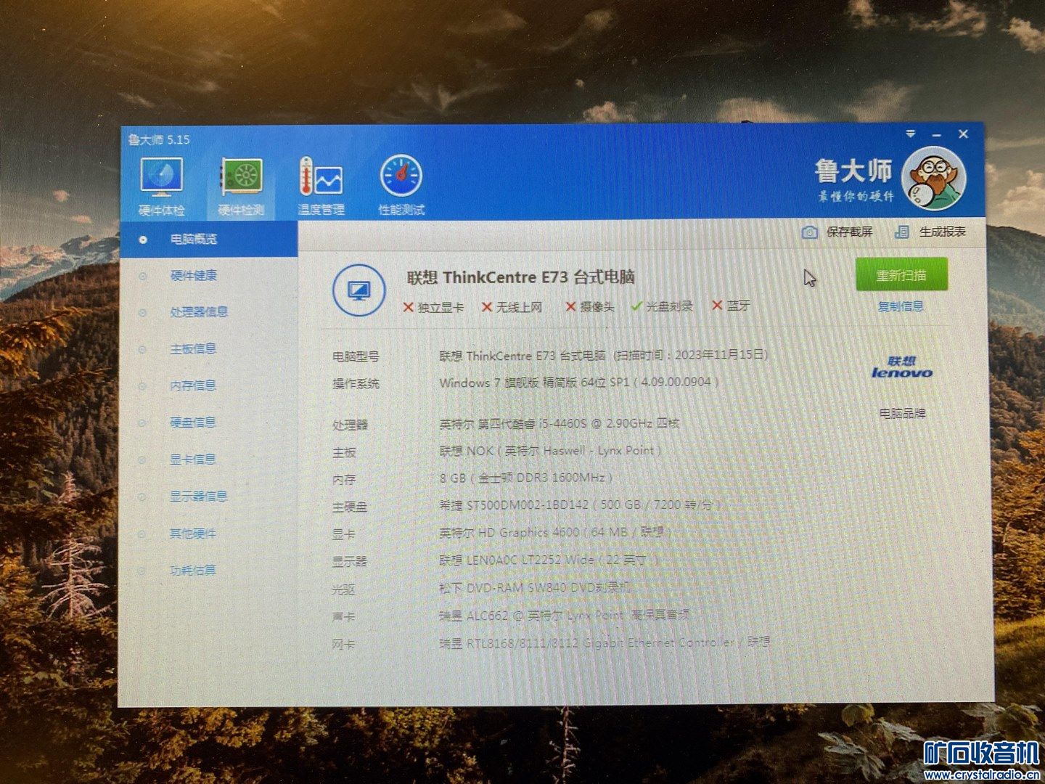
Task: Click the 联想 ThinkCentre E73 台式电脑 heading
Action: pyautogui.click(x=521, y=277)
